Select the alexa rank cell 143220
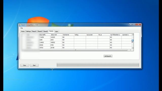This screenshot has width=162, height=91. point(56,37)
